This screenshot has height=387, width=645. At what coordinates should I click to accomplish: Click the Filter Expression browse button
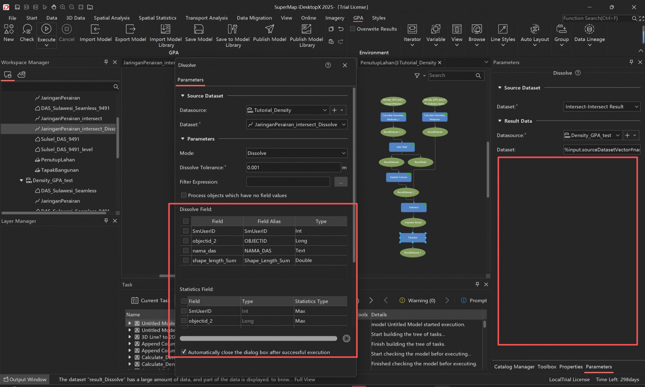(340, 182)
